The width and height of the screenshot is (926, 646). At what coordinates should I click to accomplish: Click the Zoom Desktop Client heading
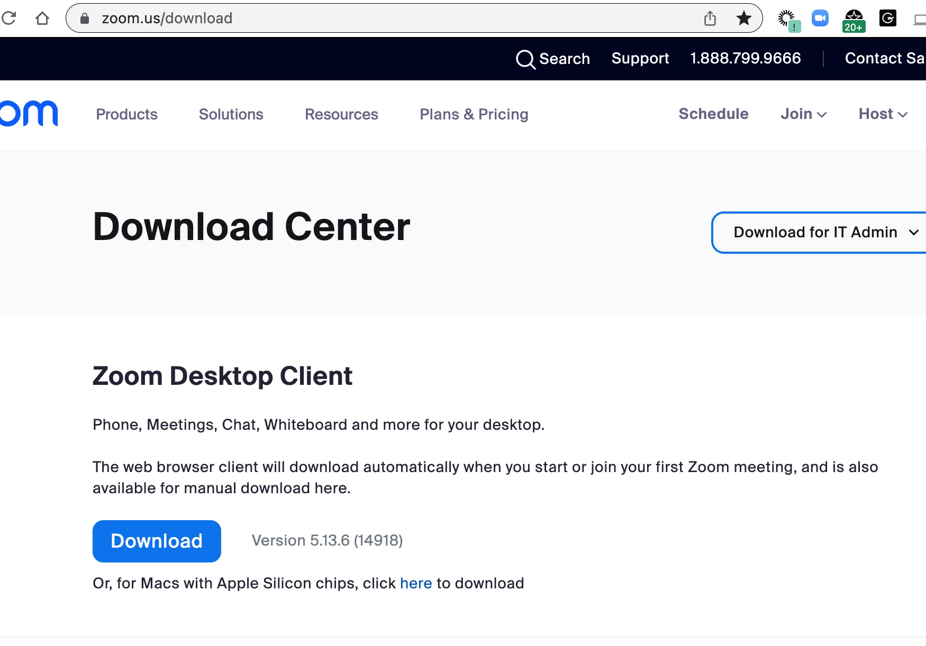pyautogui.click(x=222, y=376)
